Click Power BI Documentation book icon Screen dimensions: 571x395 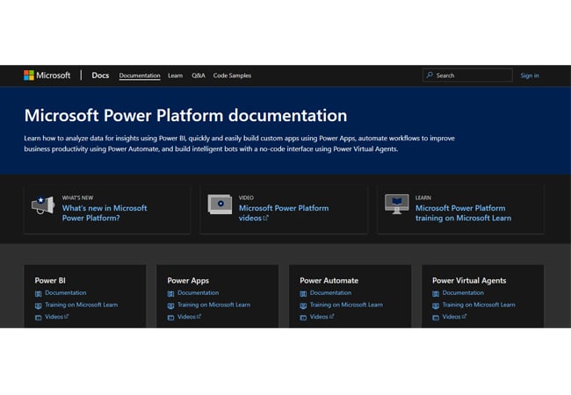pos(39,293)
